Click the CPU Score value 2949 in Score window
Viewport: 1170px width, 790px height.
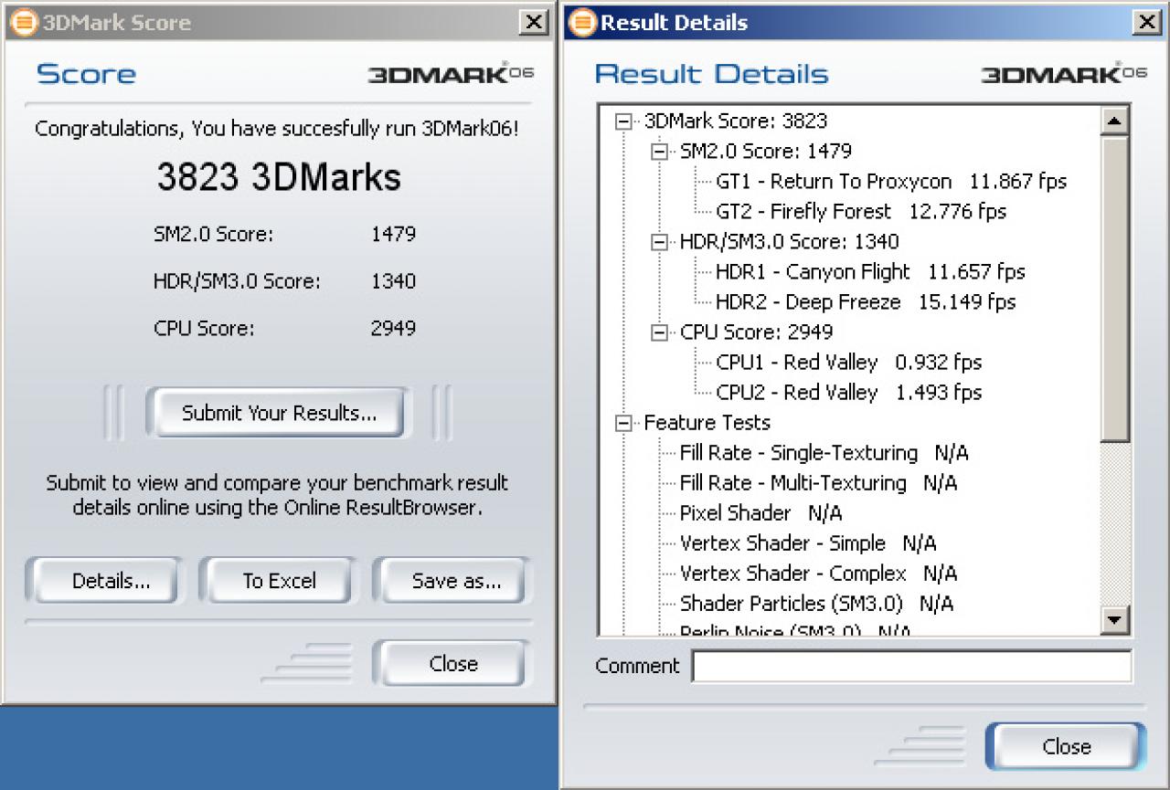point(393,328)
